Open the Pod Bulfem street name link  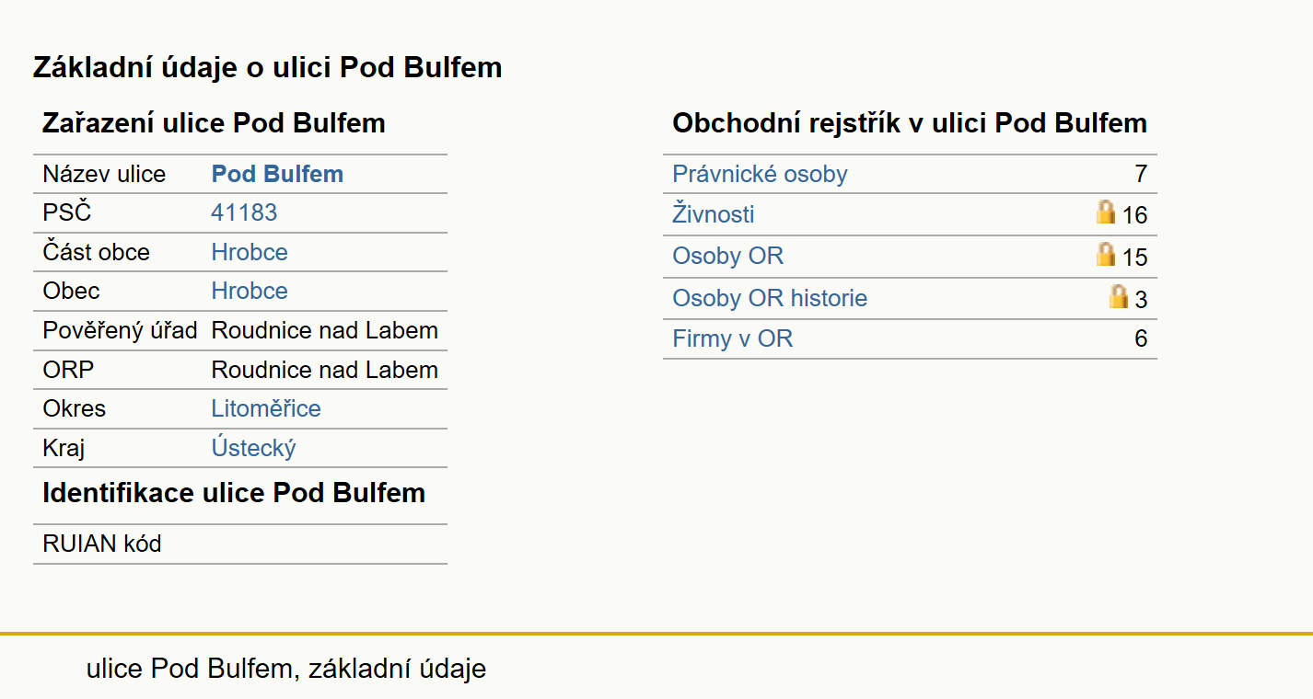tap(277, 174)
